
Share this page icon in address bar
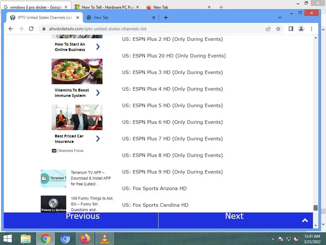268,29
